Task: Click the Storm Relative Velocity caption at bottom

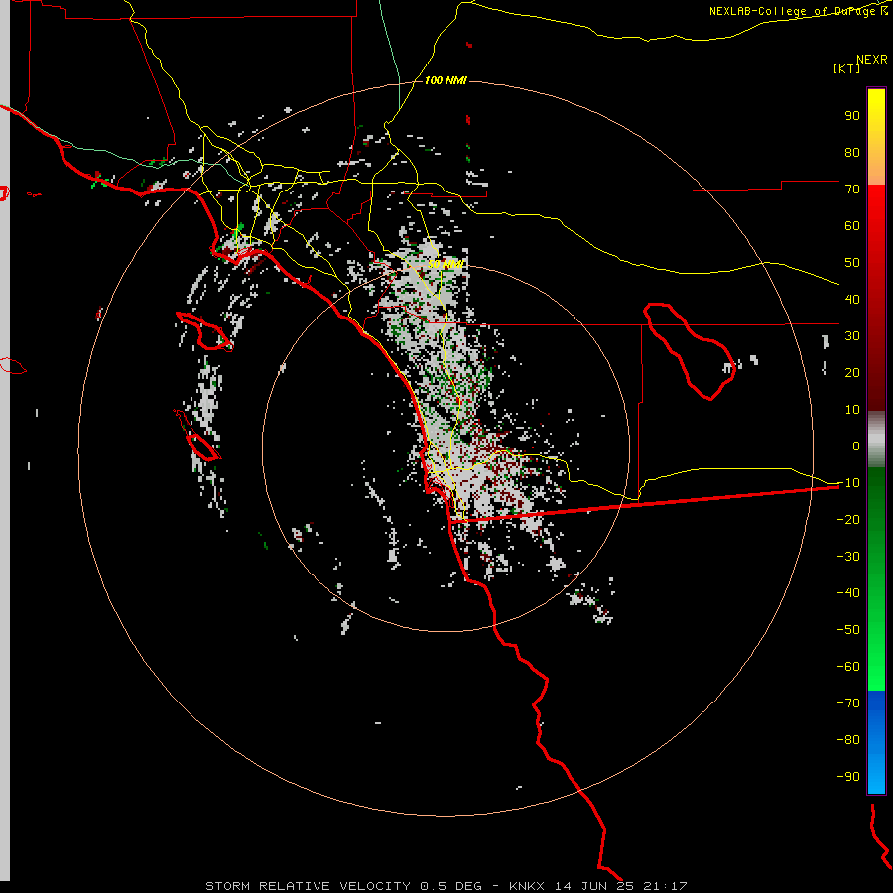Action: (446, 886)
